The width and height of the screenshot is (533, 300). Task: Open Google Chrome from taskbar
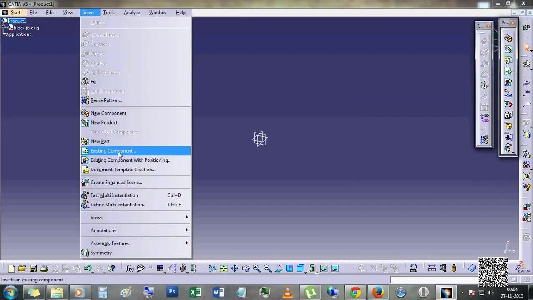tap(355, 292)
